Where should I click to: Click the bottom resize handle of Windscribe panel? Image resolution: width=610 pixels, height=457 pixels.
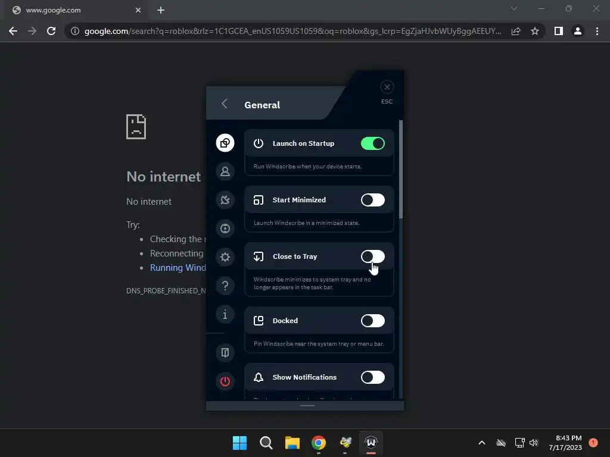tap(307, 406)
